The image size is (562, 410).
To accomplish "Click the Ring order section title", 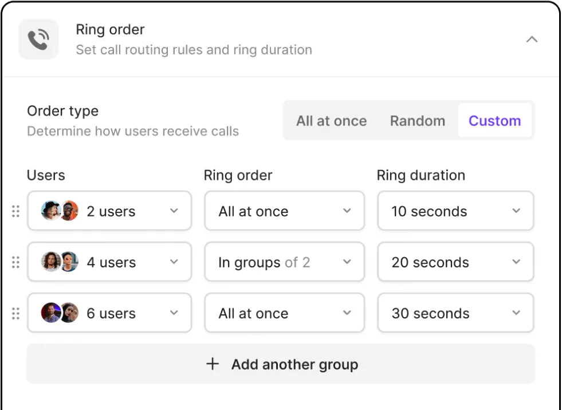I will coord(110,30).
